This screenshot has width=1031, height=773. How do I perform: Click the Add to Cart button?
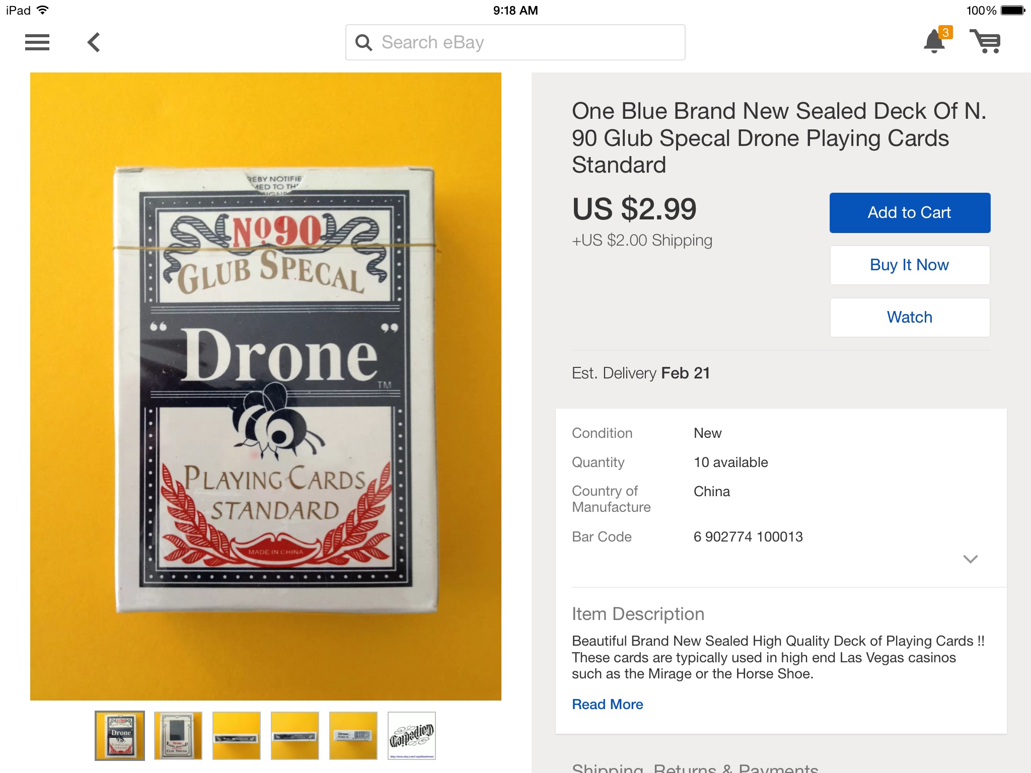910,213
